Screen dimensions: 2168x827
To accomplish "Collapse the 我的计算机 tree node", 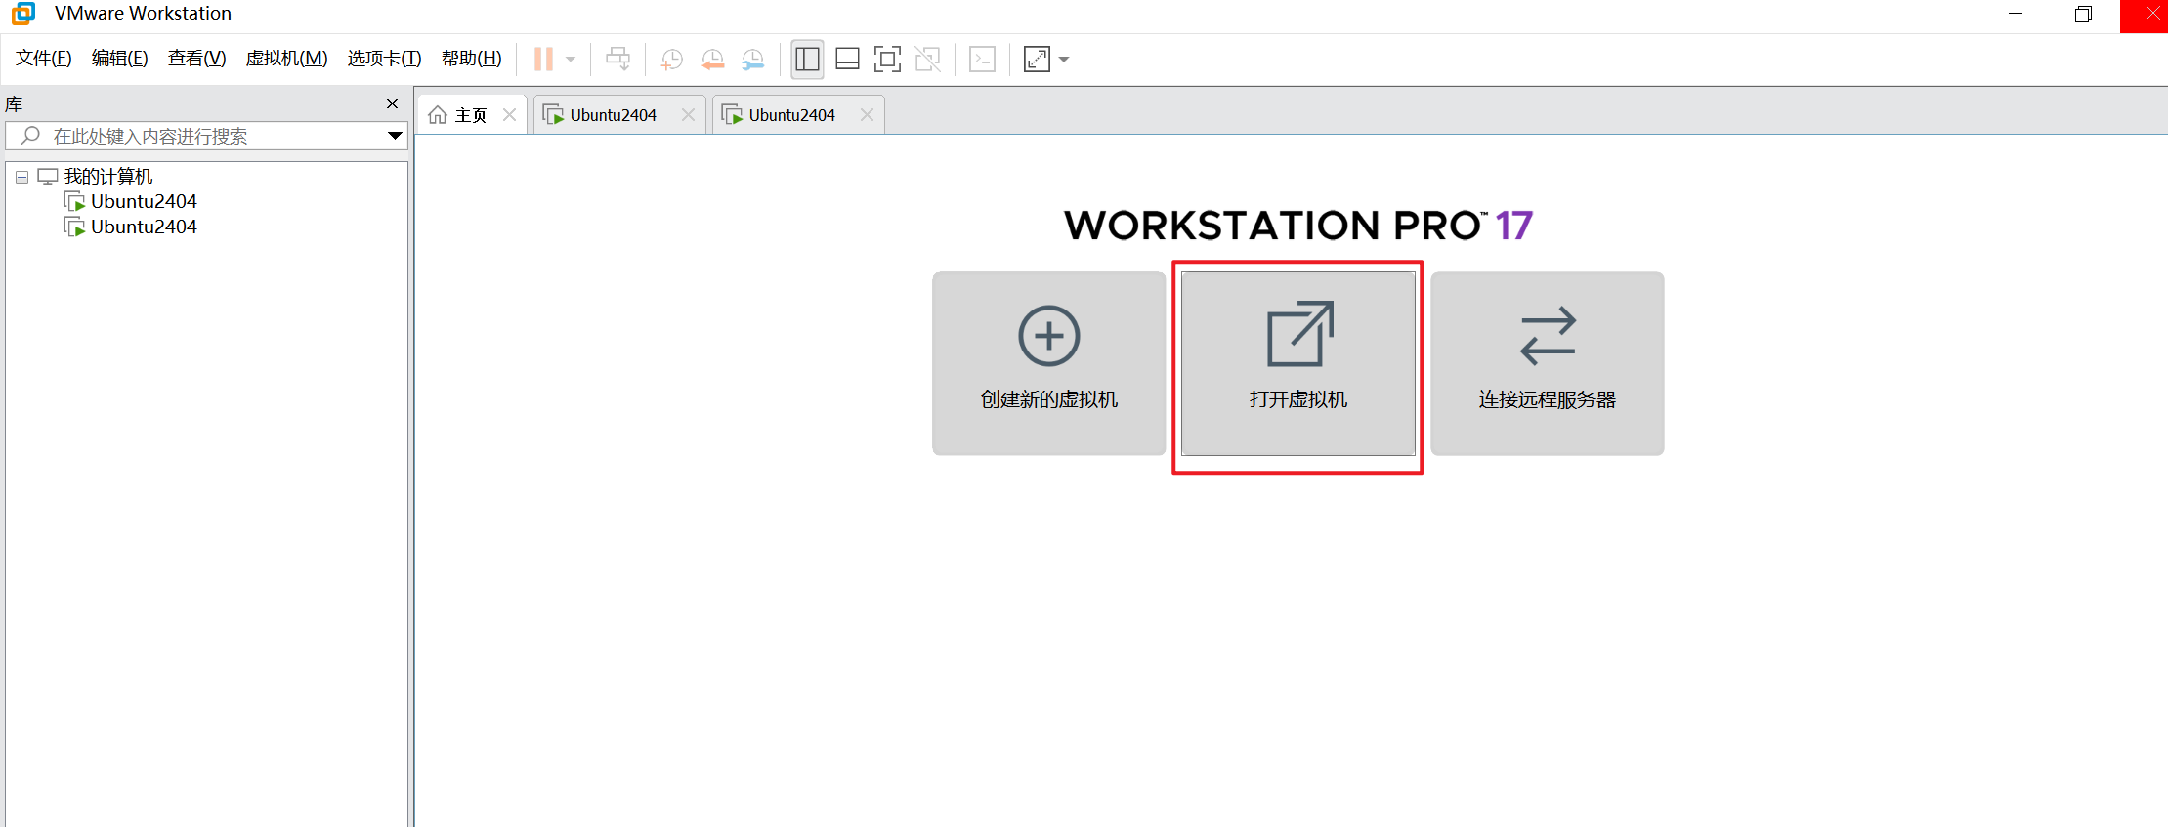I will coord(21,177).
